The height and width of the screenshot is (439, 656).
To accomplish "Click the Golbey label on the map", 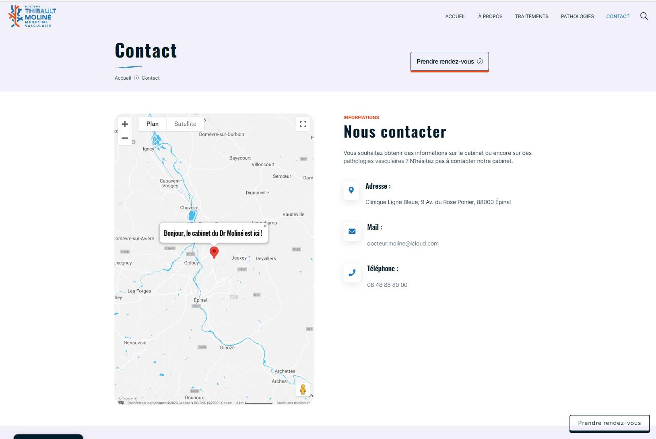I will (x=192, y=263).
